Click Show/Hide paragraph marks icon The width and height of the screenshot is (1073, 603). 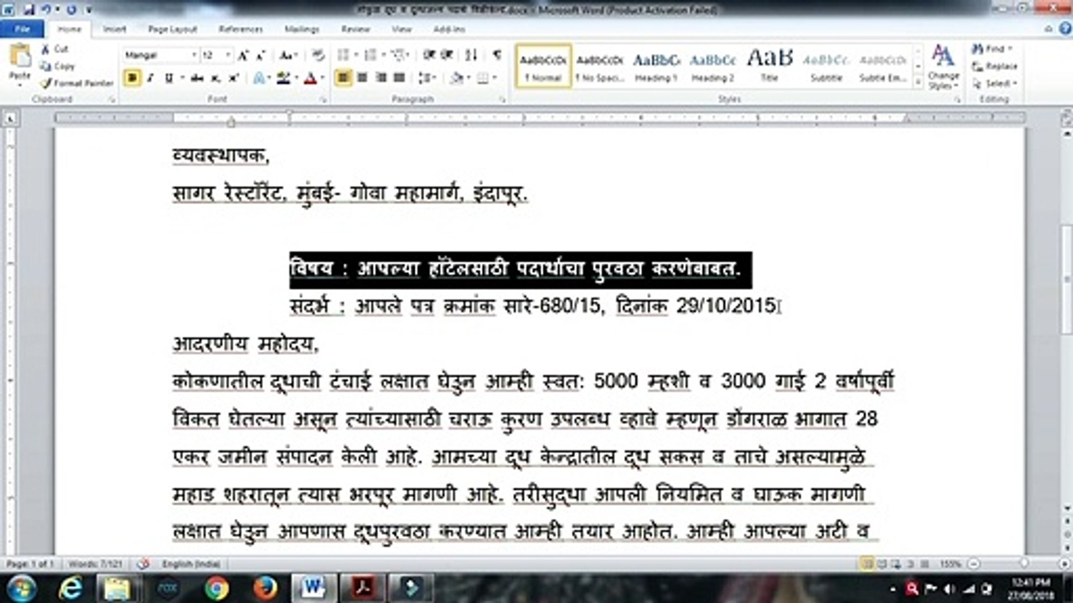point(497,55)
